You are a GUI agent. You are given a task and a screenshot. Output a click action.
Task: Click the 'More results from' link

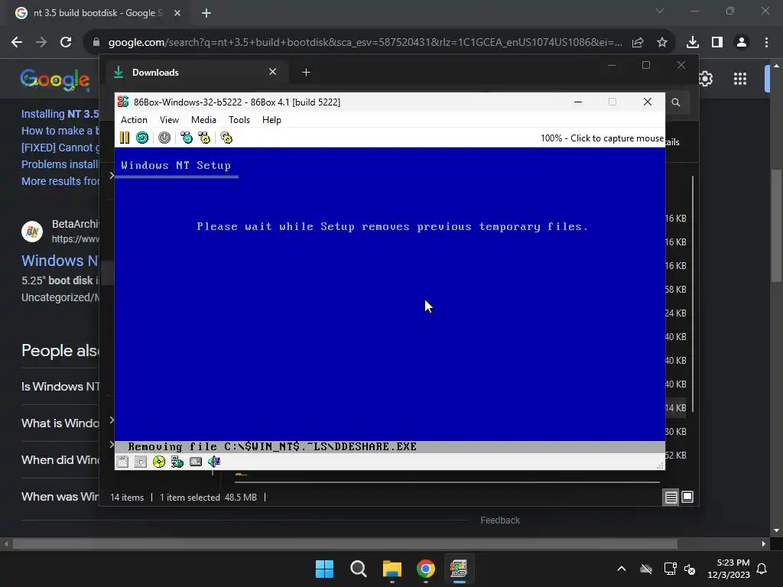coord(60,181)
